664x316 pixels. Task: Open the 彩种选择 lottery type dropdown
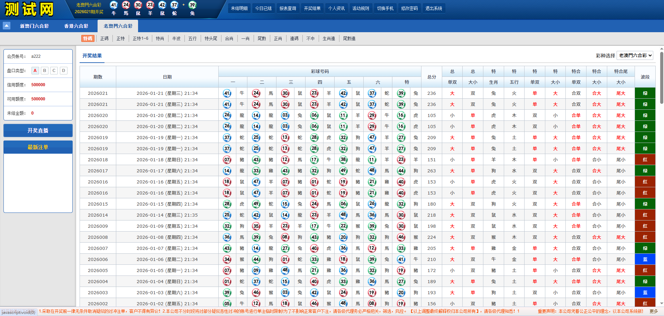pos(635,55)
